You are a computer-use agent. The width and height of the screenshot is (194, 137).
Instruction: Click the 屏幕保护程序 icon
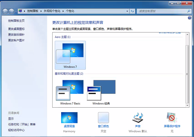(x=172, y=117)
